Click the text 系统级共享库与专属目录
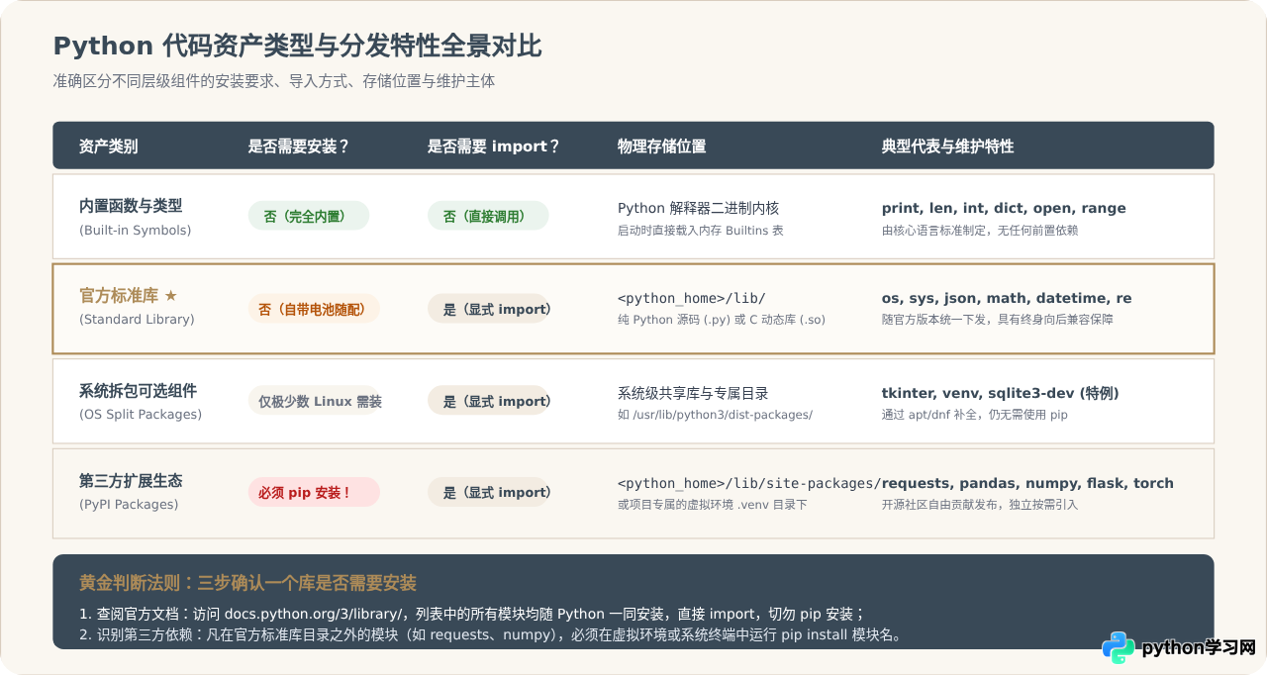Screen dimensions: 1267x676 point(693,393)
